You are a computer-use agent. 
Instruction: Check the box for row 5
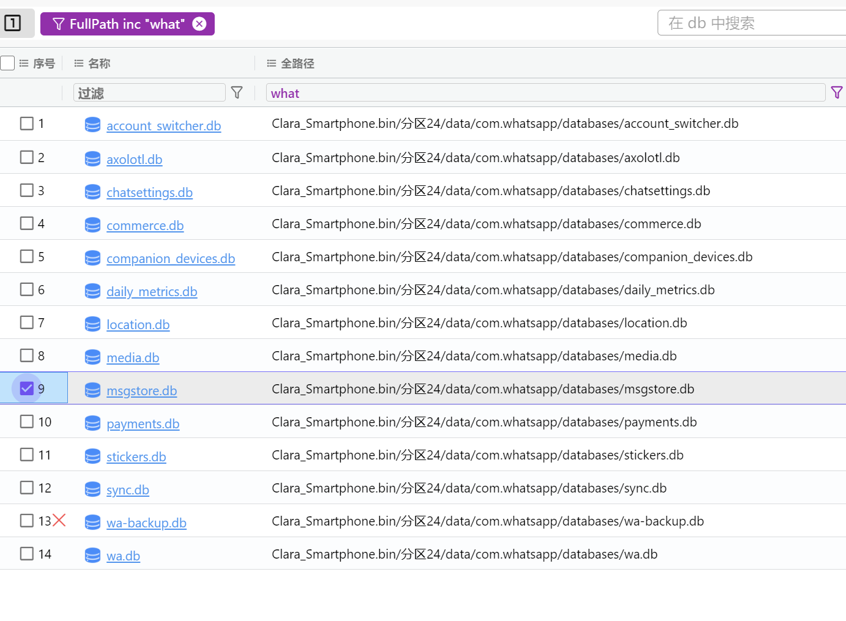pos(27,256)
